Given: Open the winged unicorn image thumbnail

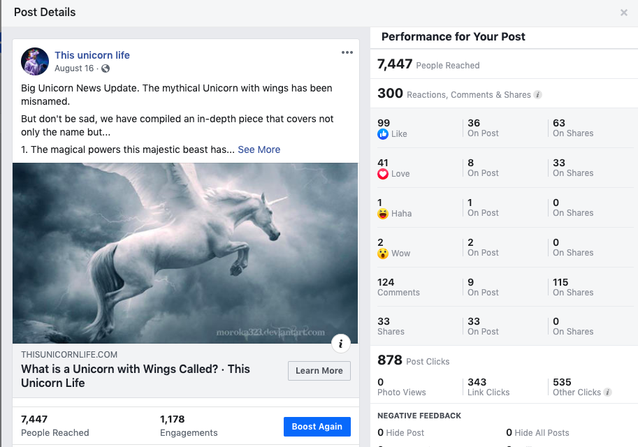Looking at the screenshot, I should point(185,253).
